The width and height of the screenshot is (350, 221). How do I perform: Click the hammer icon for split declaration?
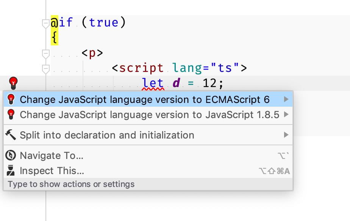pyautogui.click(x=11, y=135)
